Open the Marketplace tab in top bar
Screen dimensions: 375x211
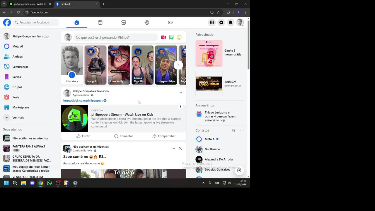(x=124, y=23)
